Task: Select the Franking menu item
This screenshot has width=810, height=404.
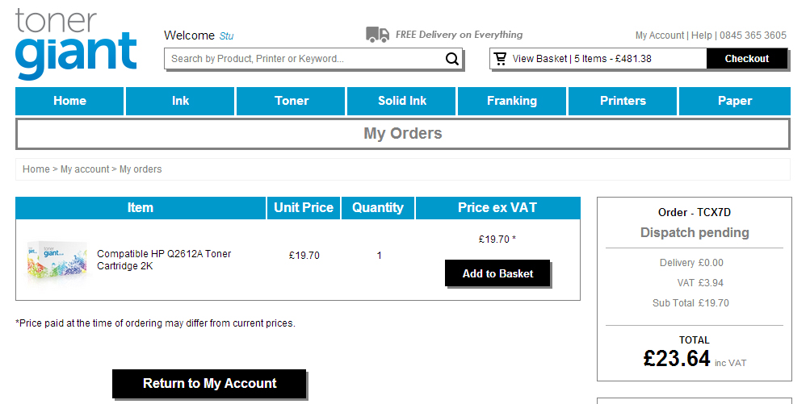Action: pos(512,101)
